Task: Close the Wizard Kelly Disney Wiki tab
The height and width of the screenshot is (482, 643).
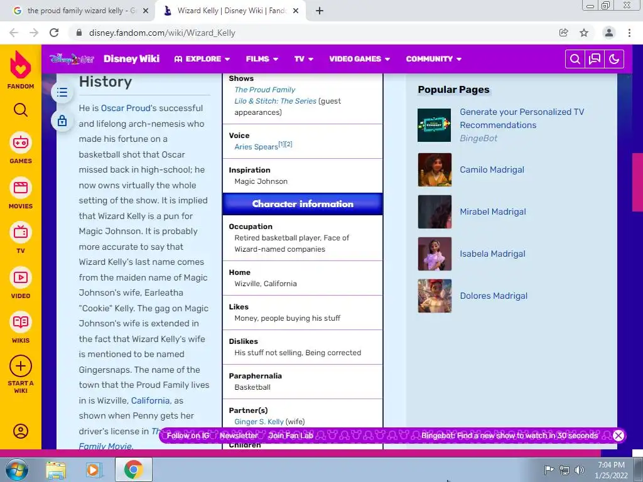Action: (x=296, y=11)
